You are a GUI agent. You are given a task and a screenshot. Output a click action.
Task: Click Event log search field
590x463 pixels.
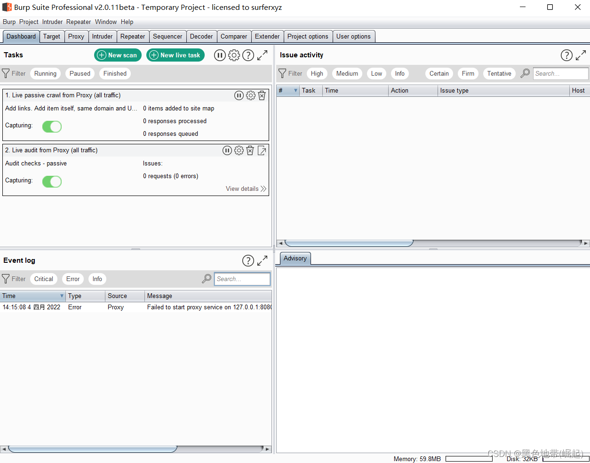pos(242,279)
